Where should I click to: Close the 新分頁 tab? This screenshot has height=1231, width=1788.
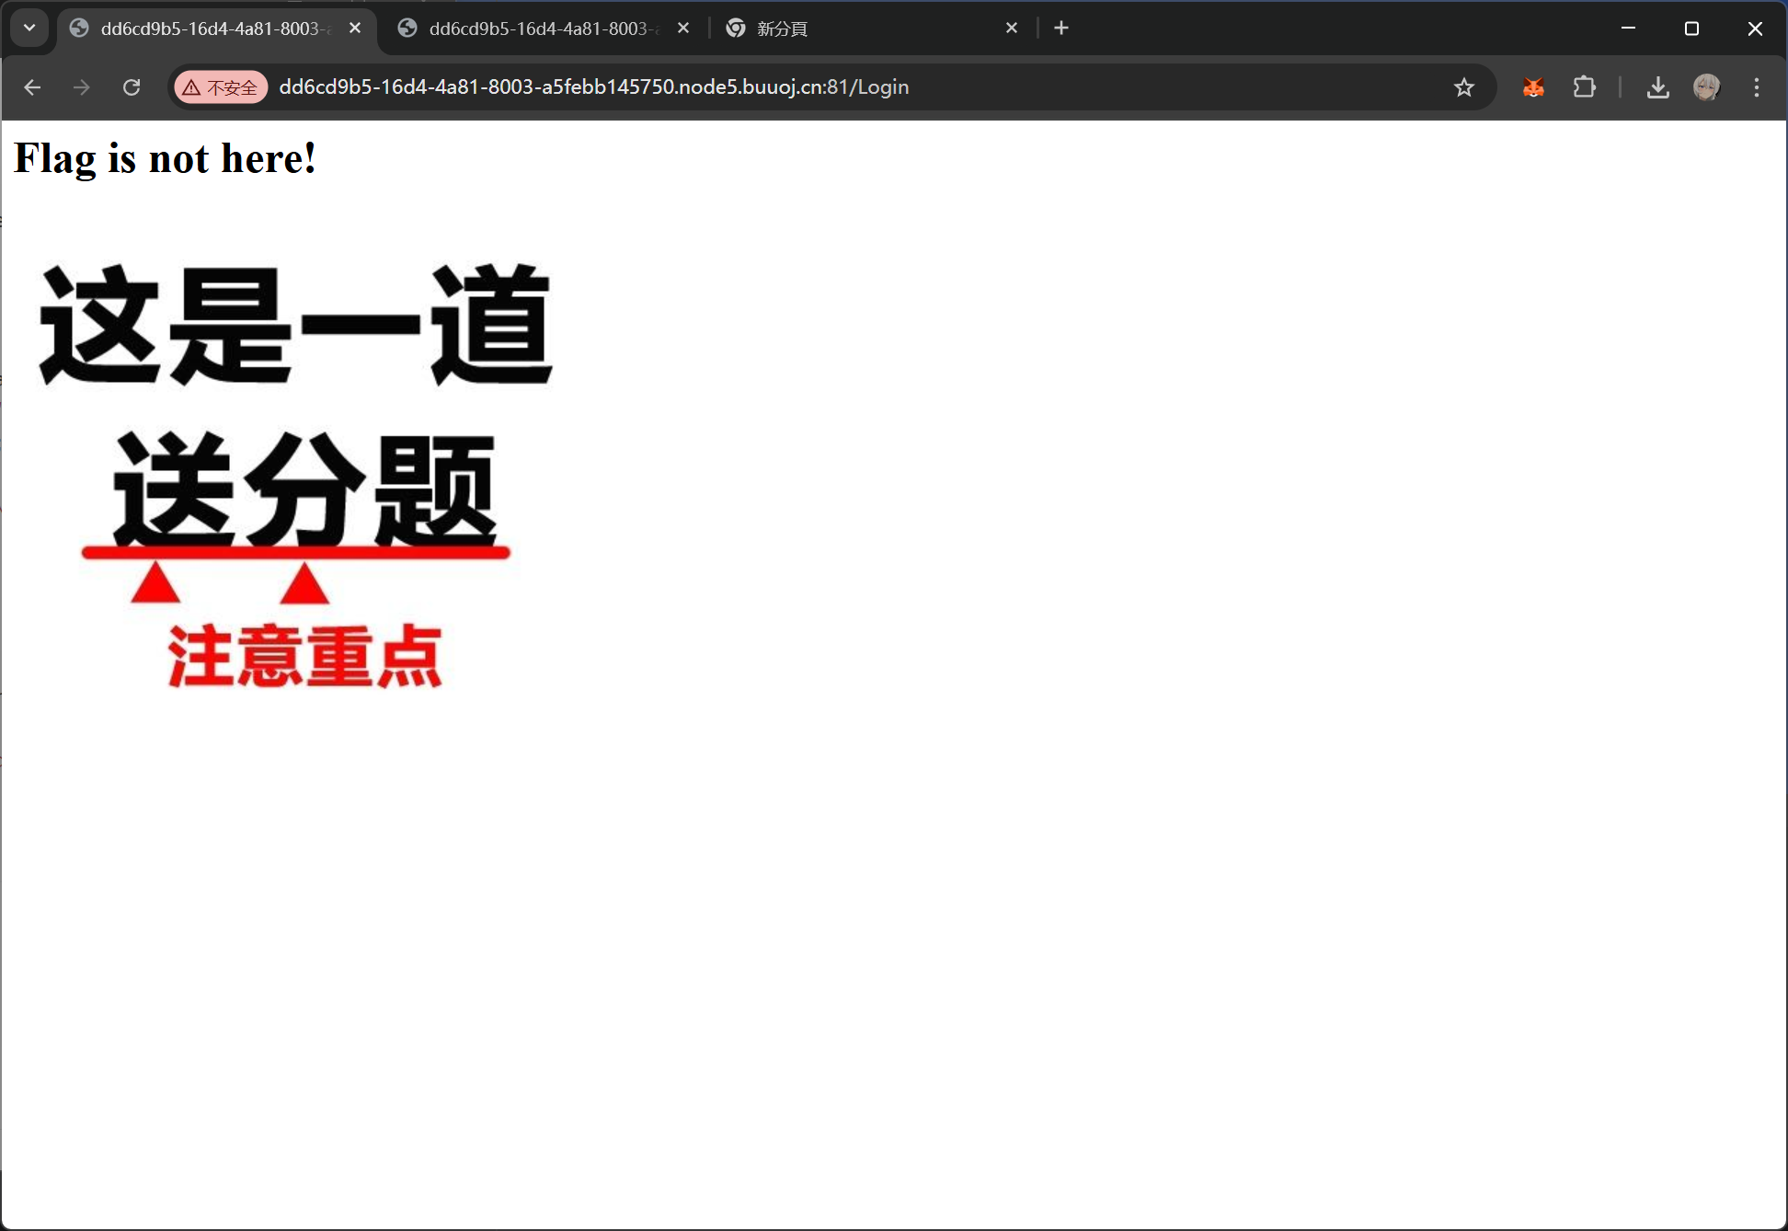coord(1011,28)
